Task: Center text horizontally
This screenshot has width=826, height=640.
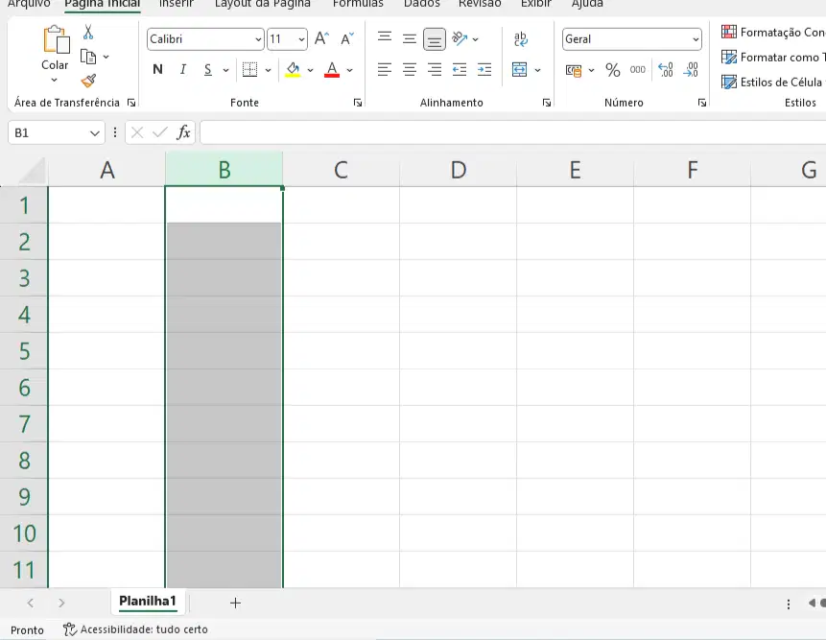Action: 410,69
